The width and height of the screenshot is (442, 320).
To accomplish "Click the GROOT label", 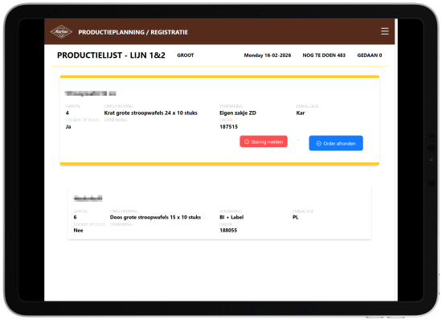I will pyautogui.click(x=186, y=55).
